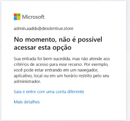Click the Microsoft four-square logo
This screenshot has height=121, width=130.
[17, 17]
